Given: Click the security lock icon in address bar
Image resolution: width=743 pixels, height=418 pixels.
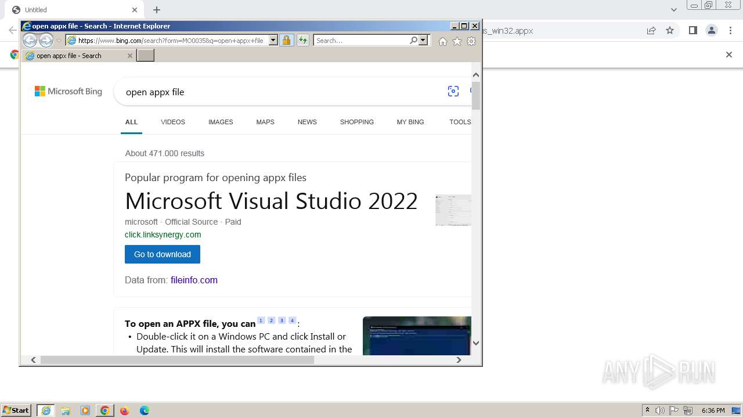Looking at the screenshot, I should point(286,41).
